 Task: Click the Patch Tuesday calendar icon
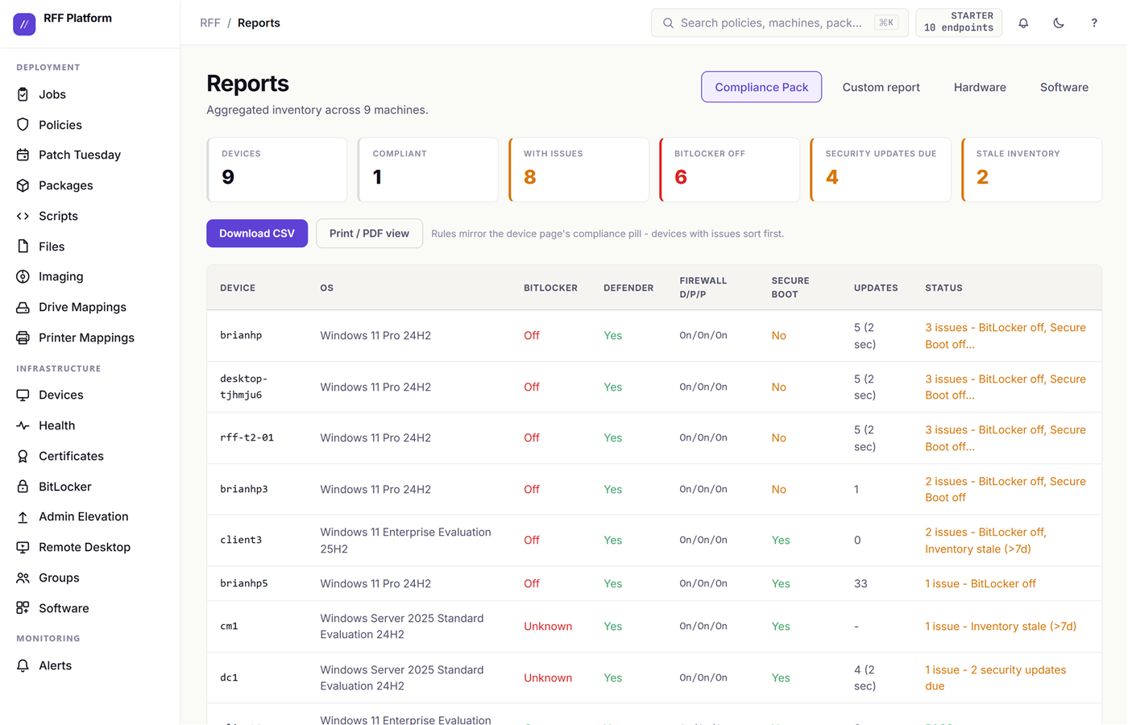(23, 155)
